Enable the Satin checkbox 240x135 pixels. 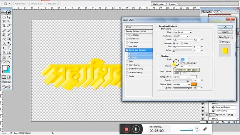pyautogui.click(x=127, y=61)
